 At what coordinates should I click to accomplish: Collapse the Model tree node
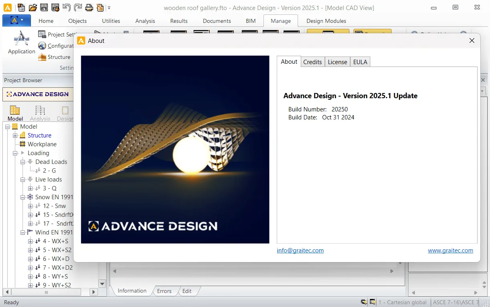(8, 127)
